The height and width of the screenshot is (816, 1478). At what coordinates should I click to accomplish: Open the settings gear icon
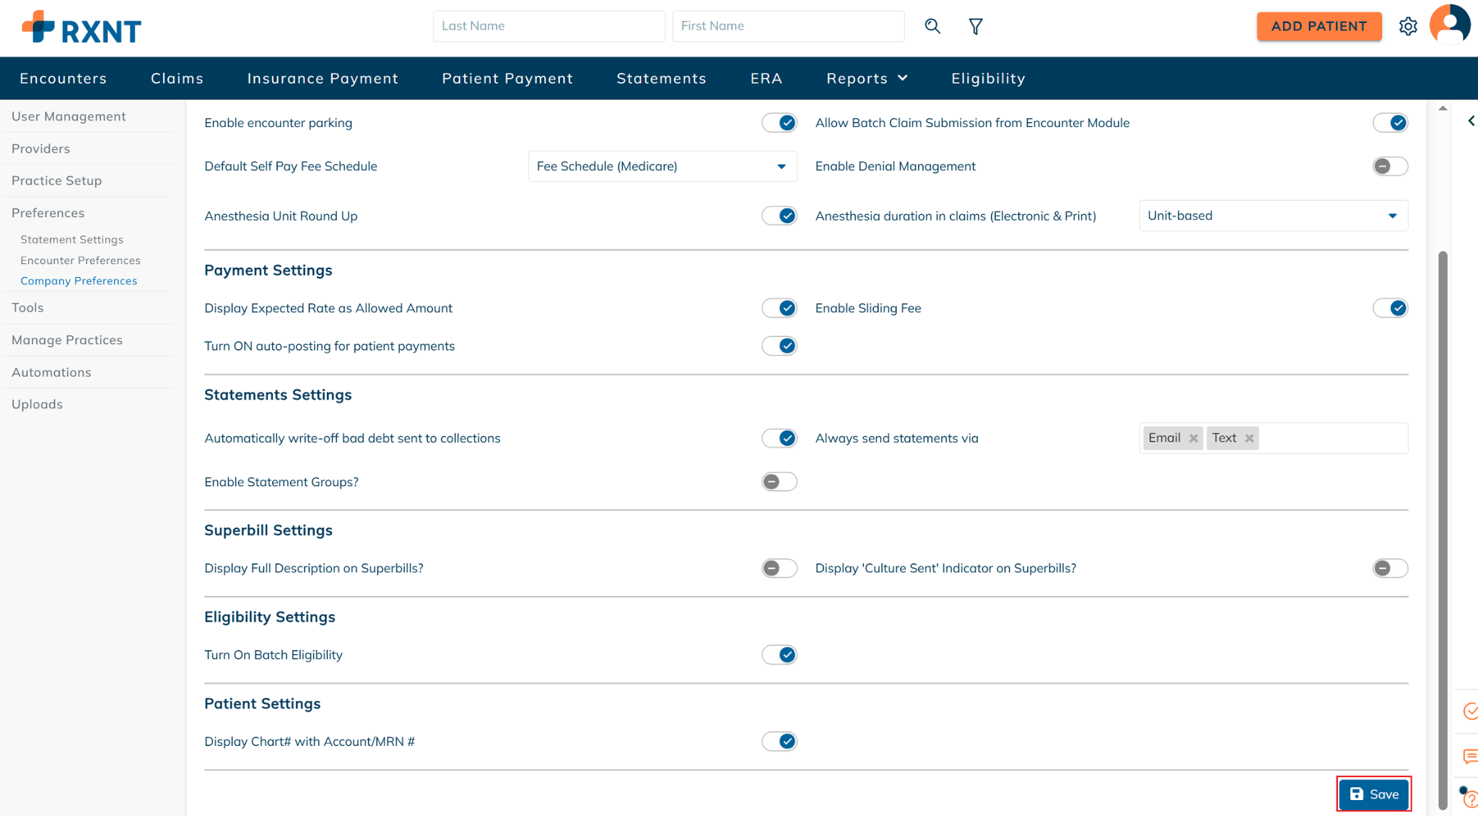click(1407, 27)
